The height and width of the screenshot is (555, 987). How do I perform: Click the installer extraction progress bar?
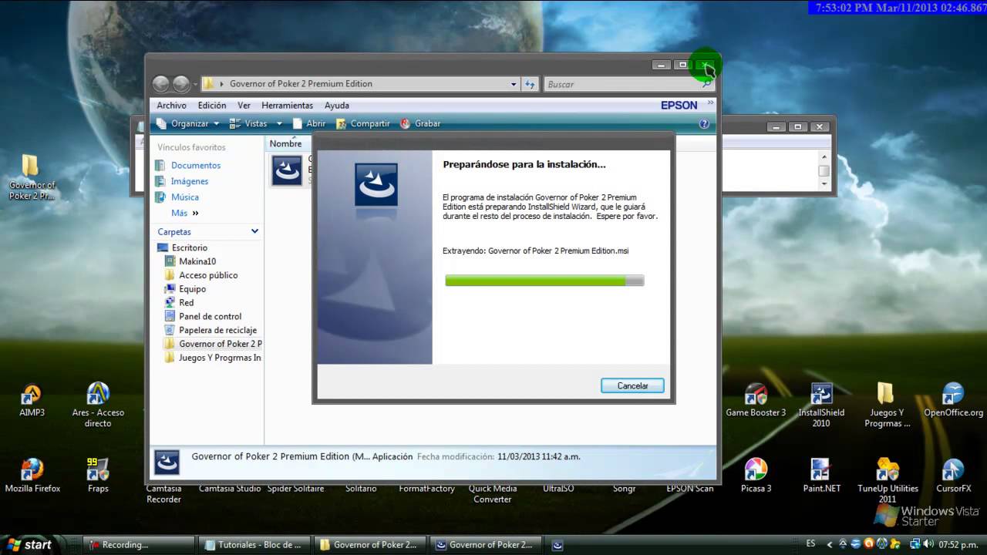click(544, 281)
